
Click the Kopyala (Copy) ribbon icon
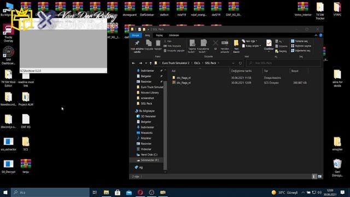pos(149,43)
